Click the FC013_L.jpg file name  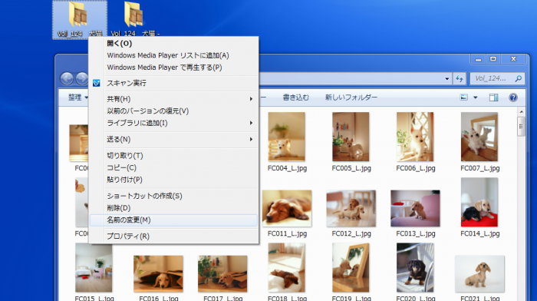[416, 233]
